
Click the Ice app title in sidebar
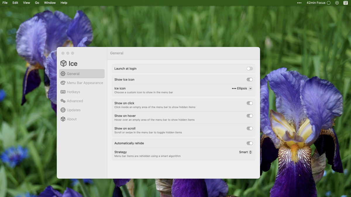[x=73, y=64]
